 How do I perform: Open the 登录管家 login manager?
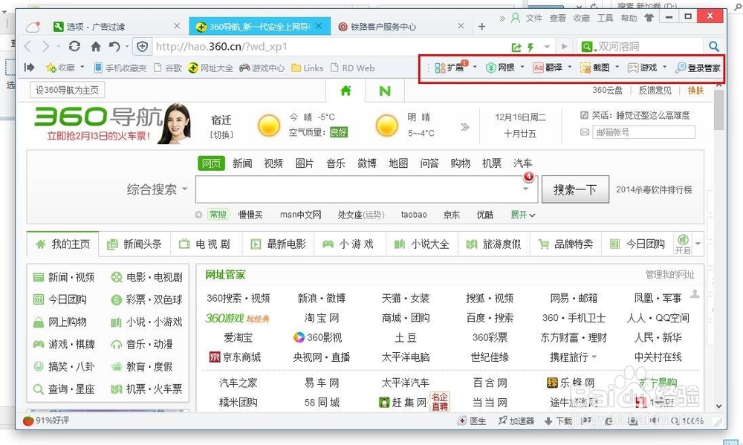pos(698,68)
